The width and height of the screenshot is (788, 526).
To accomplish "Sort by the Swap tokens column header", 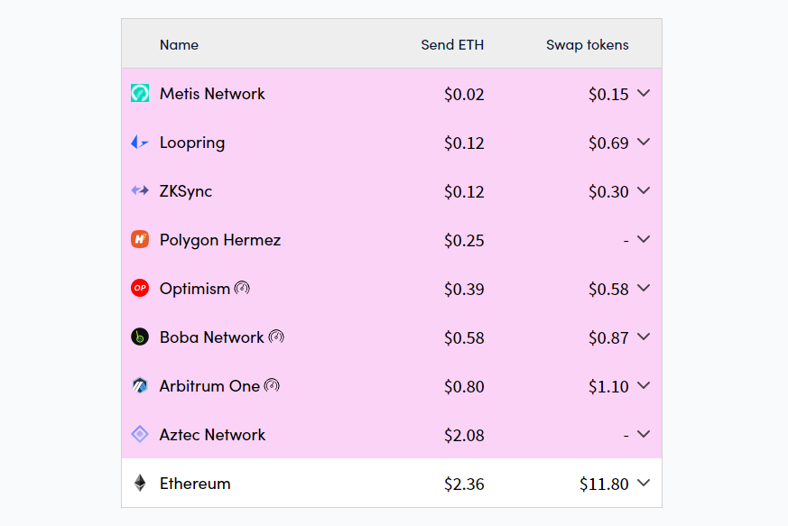I will point(588,44).
